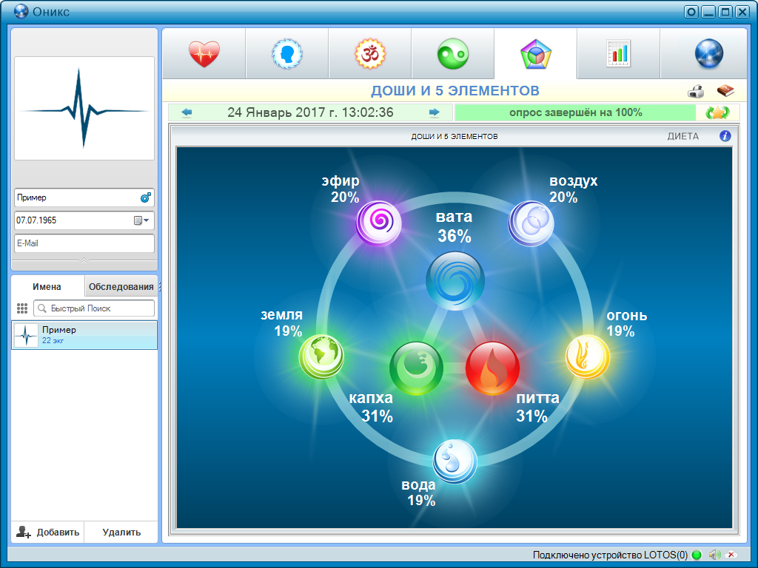Click the капха 31% label
Screen dimensions: 758x568
point(372,407)
